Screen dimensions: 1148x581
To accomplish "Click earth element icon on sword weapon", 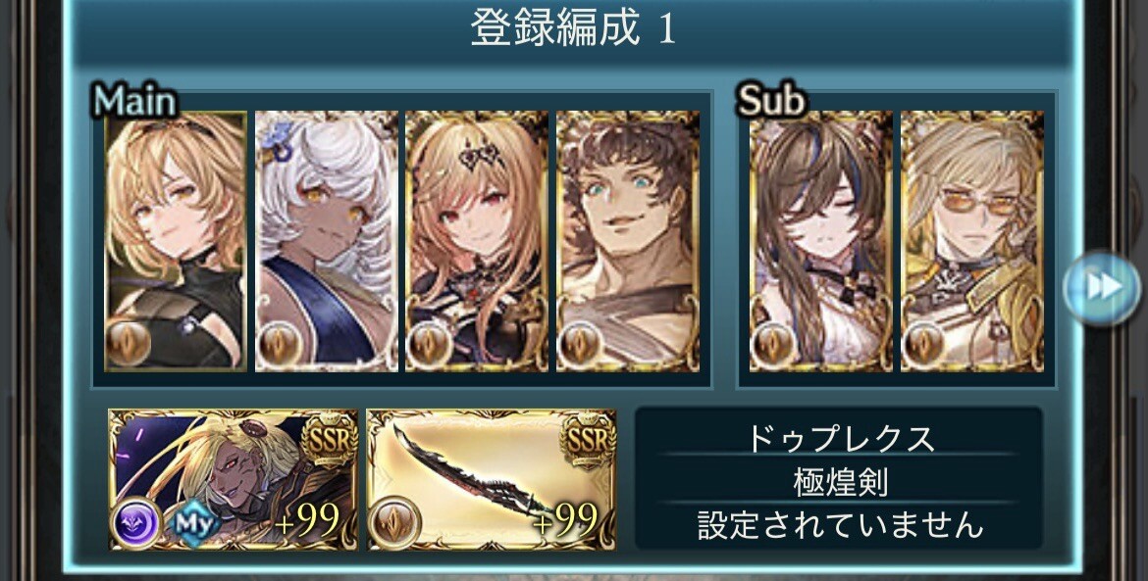I will pyautogui.click(x=393, y=523).
